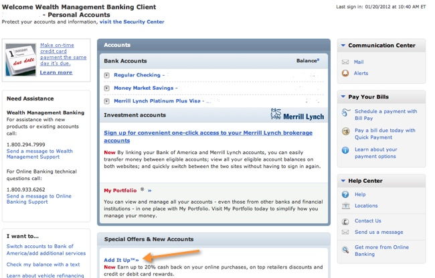Click the Help question mark icon

click(x=345, y=194)
